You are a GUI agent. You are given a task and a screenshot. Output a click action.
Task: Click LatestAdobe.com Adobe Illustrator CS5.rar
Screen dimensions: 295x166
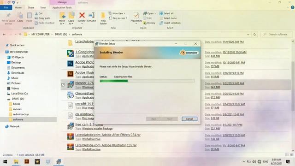(x=106, y=145)
